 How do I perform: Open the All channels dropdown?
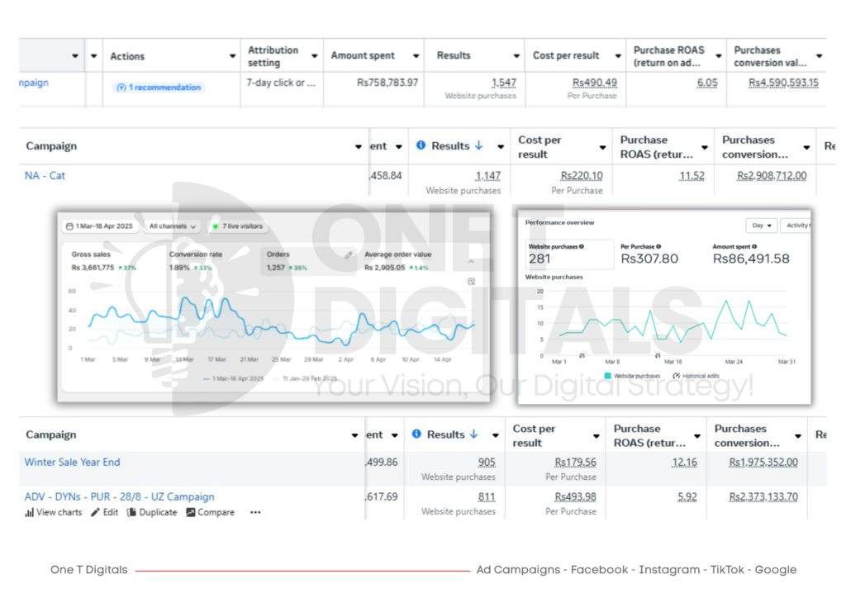tap(173, 225)
